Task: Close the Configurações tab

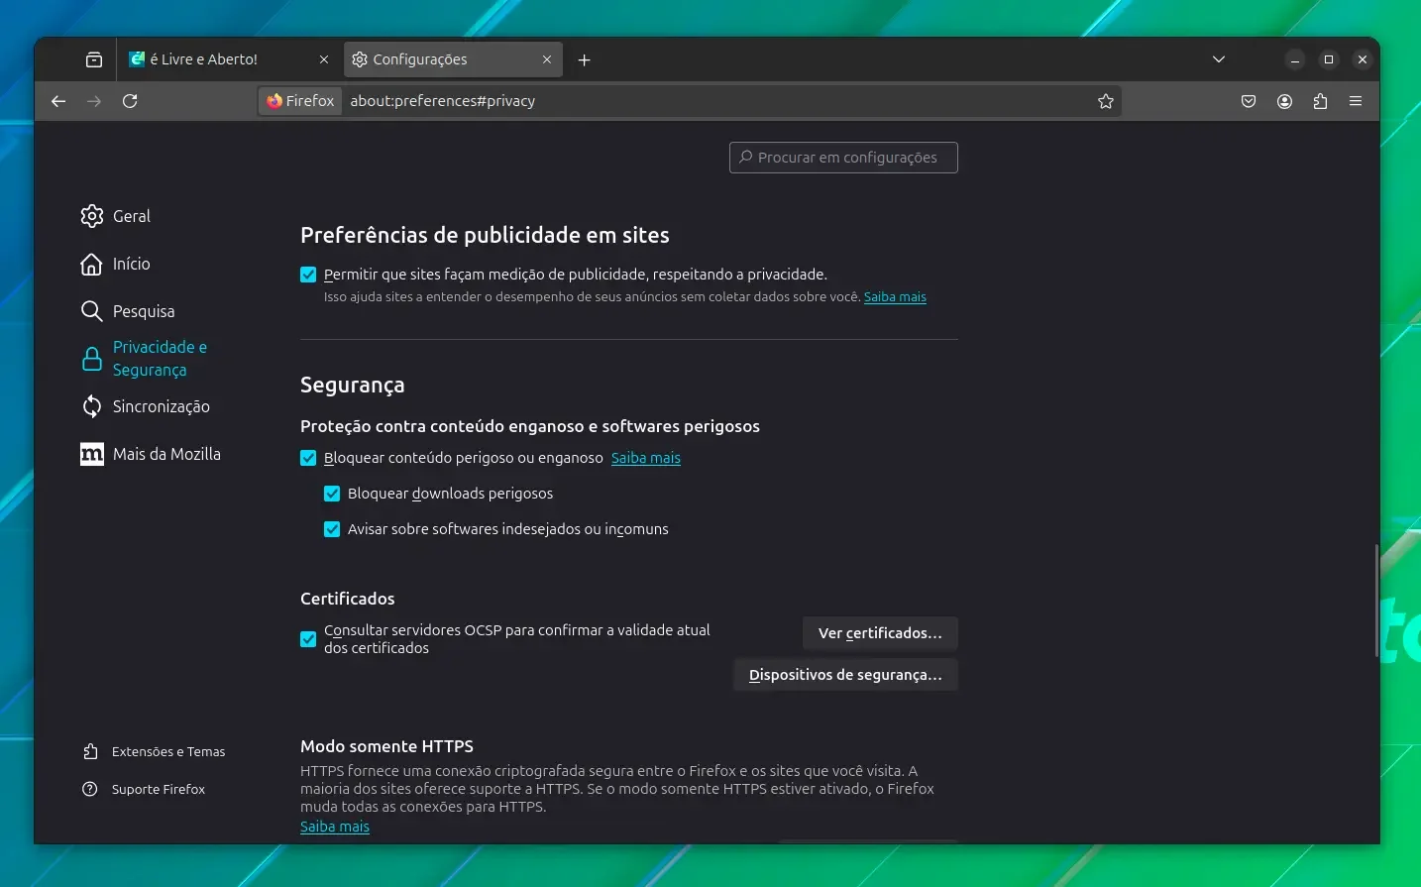Action: point(547,59)
